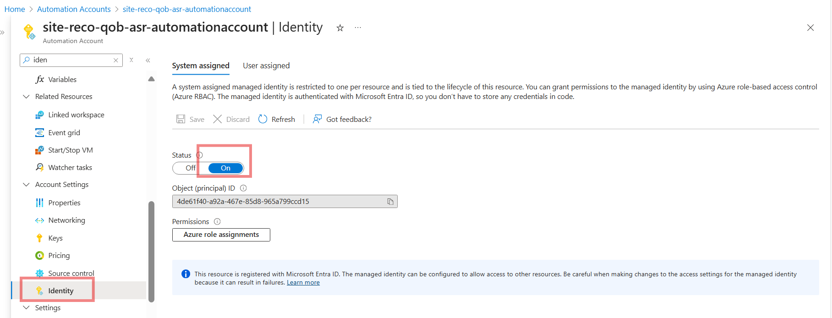Click the Linked workspace icon

(40, 115)
